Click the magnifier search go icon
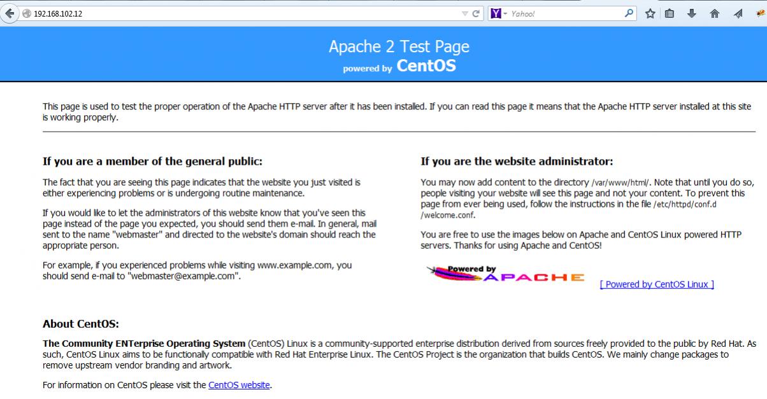This screenshot has height=399, width=767. coord(629,13)
